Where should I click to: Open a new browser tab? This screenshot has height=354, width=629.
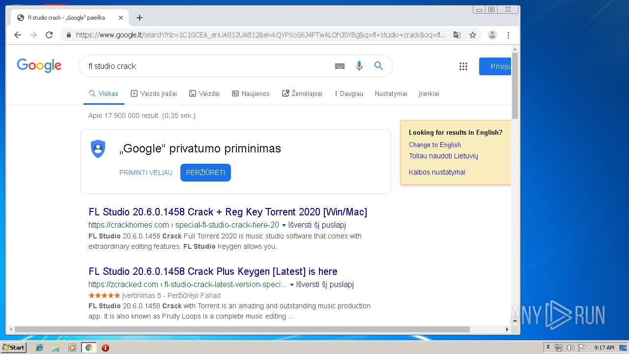140,18
